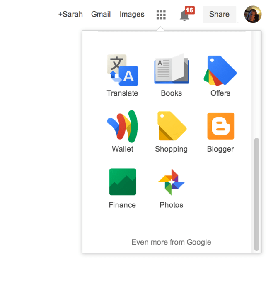
Task: Click the Wallet text label
Action: 123,149
